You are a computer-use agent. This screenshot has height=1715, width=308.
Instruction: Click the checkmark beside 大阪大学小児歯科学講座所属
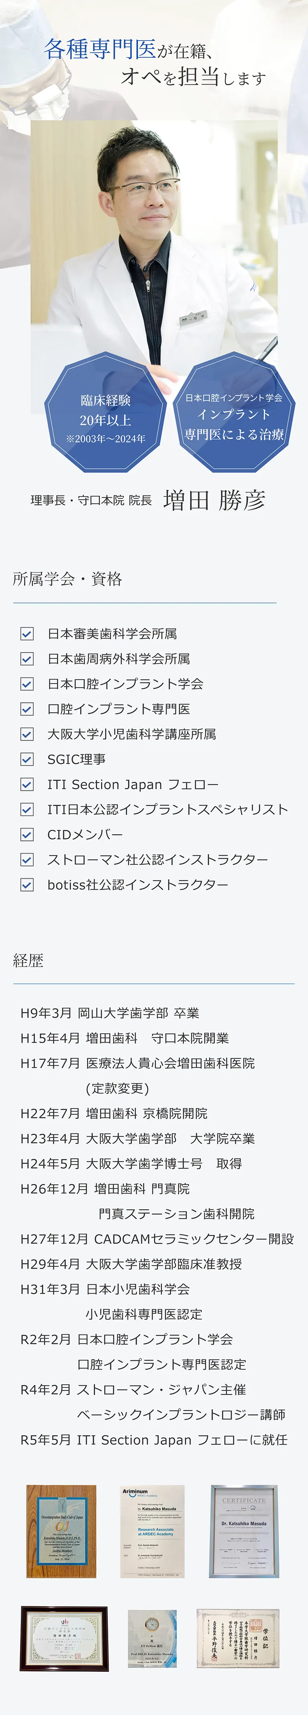pos(26,734)
